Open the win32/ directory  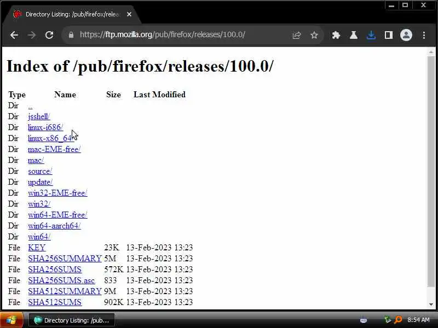(x=39, y=204)
